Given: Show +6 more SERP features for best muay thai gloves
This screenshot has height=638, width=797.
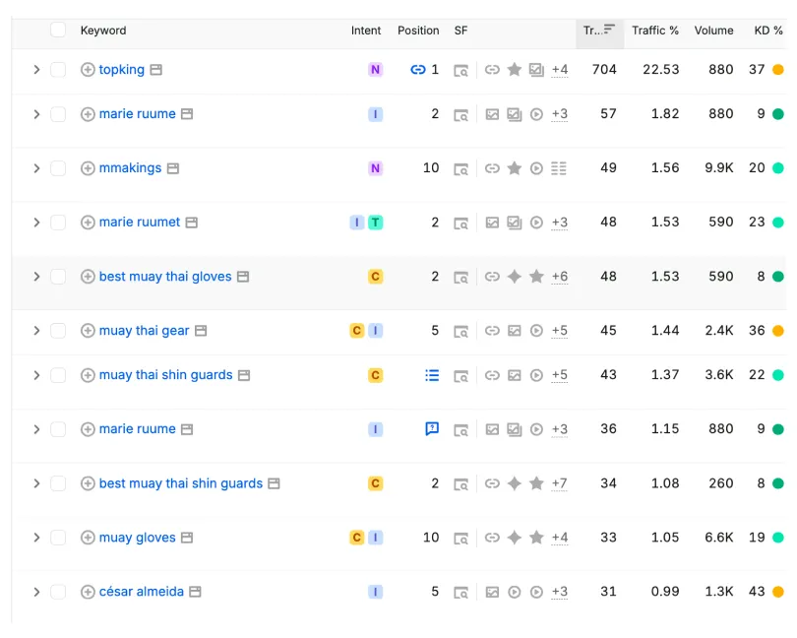Looking at the screenshot, I should click(560, 277).
